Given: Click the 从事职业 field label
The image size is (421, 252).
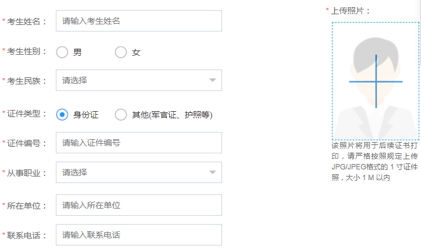Looking at the screenshot, I should tap(27, 173).
